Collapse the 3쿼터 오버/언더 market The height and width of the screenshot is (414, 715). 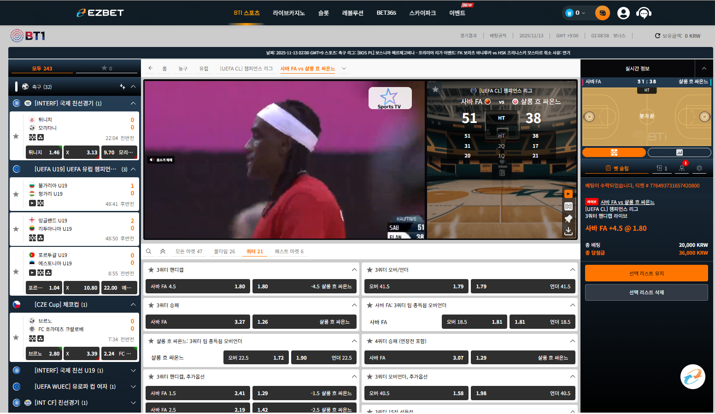(572, 270)
